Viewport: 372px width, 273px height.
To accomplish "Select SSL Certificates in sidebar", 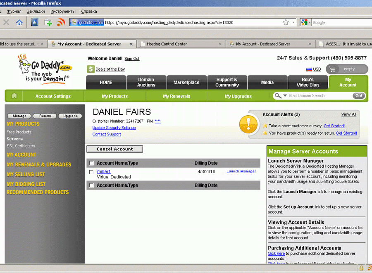I will pyautogui.click(x=21, y=146).
